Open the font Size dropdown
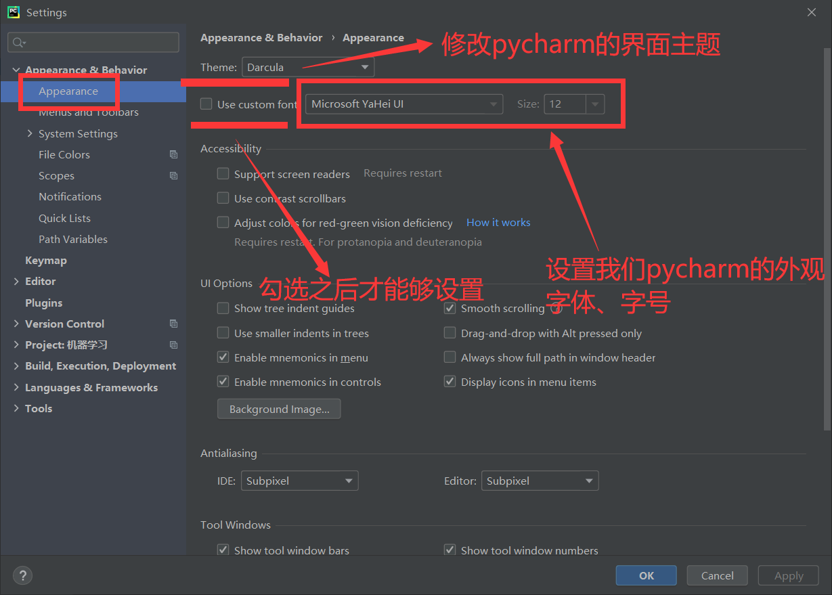The width and height of the screenshot is (832, 595). [594, 104]
